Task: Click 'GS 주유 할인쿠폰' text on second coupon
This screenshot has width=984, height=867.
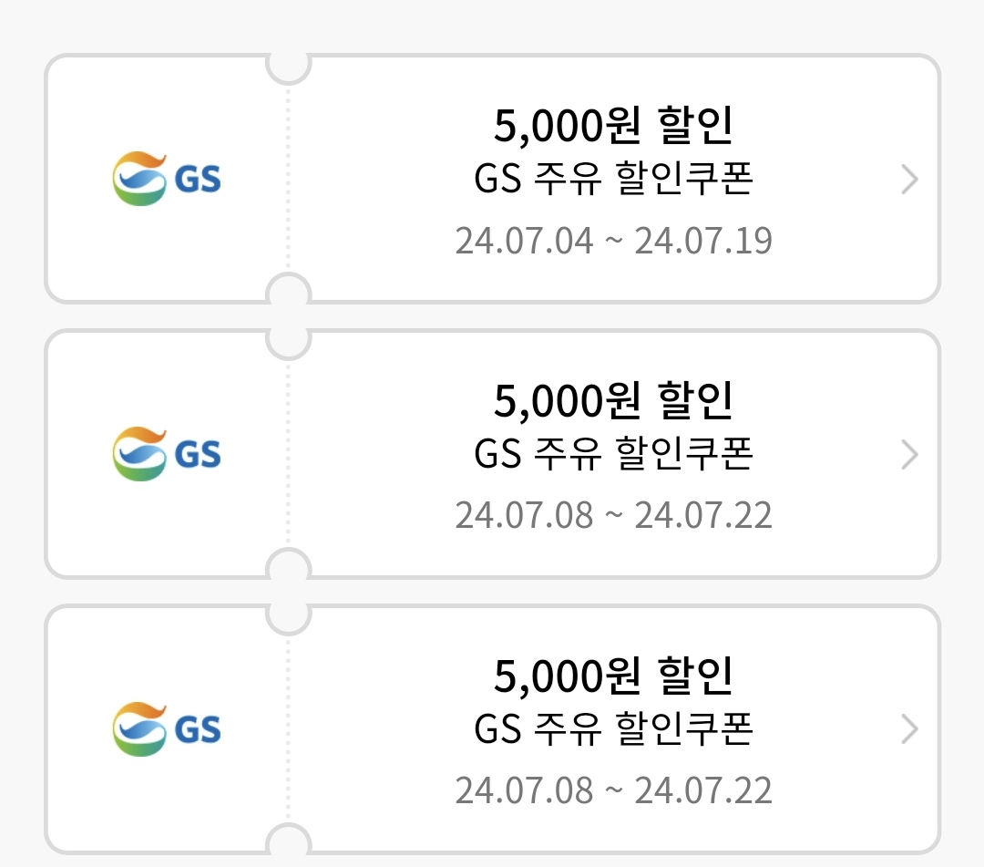Action: point(613,453)
